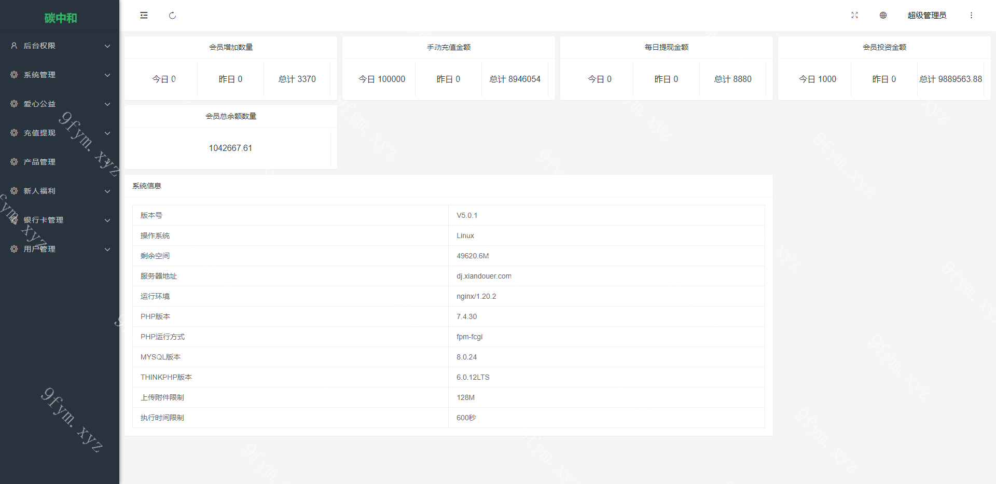Click the 碳中和 logo title
The height and width of the screenshot is (484, 996).
[61, 18]
